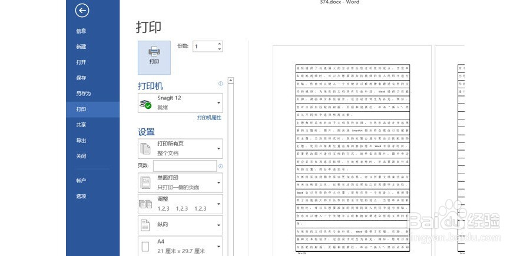This screenshot has width=530, height=256.
Task: Click the settings panel scrollbar up arrow
Action: (x=230, y=81)
